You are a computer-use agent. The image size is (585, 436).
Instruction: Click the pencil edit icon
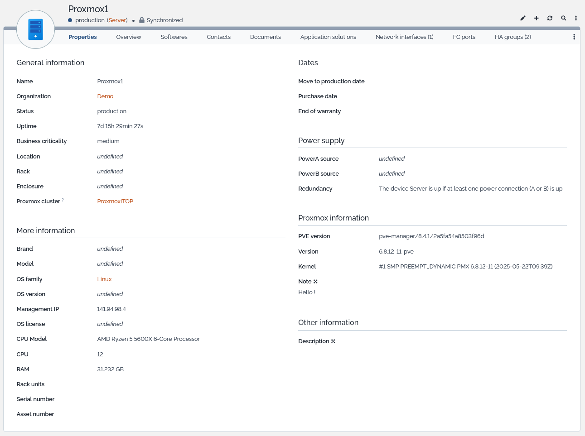[x=523, y=18]
